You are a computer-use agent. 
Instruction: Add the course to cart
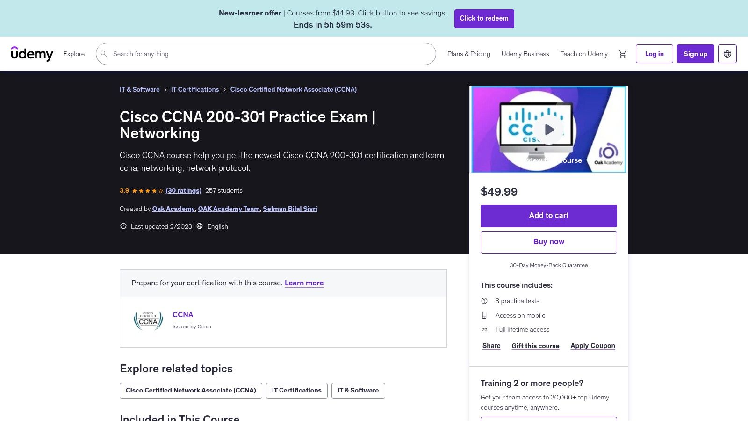(x=548, y=216)
